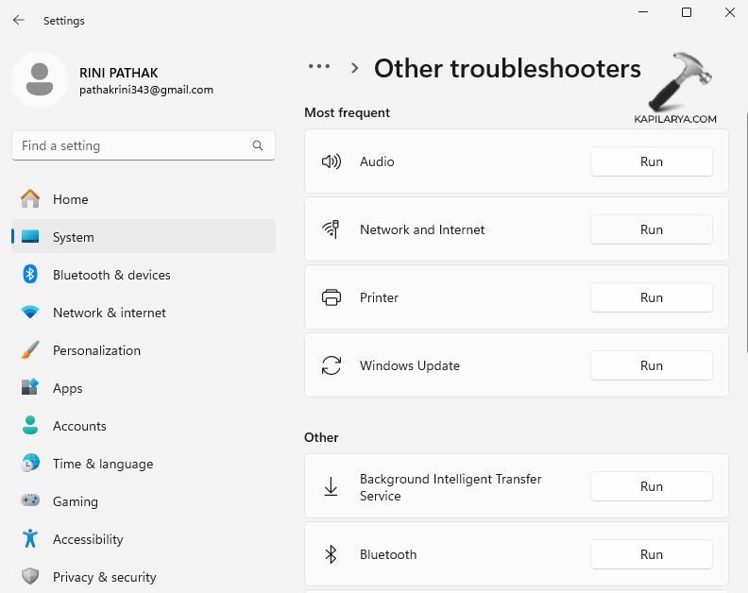
Task: Open Accounts settings
Action: coord(79,426)
